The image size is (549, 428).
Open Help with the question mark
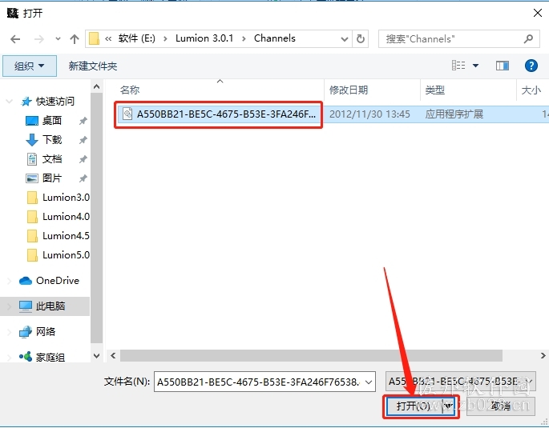[x=531, y=66]
